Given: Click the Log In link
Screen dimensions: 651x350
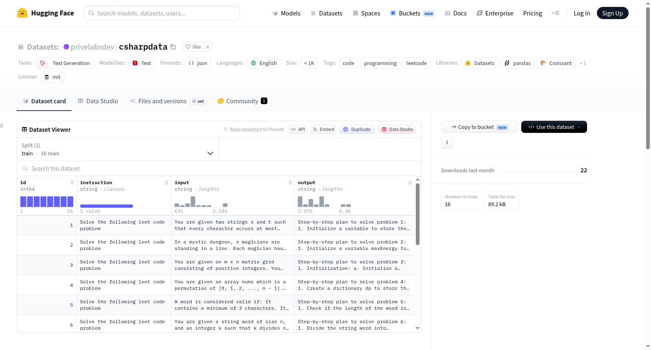Looking at the screenshot, I should click(x=582, y=13).
